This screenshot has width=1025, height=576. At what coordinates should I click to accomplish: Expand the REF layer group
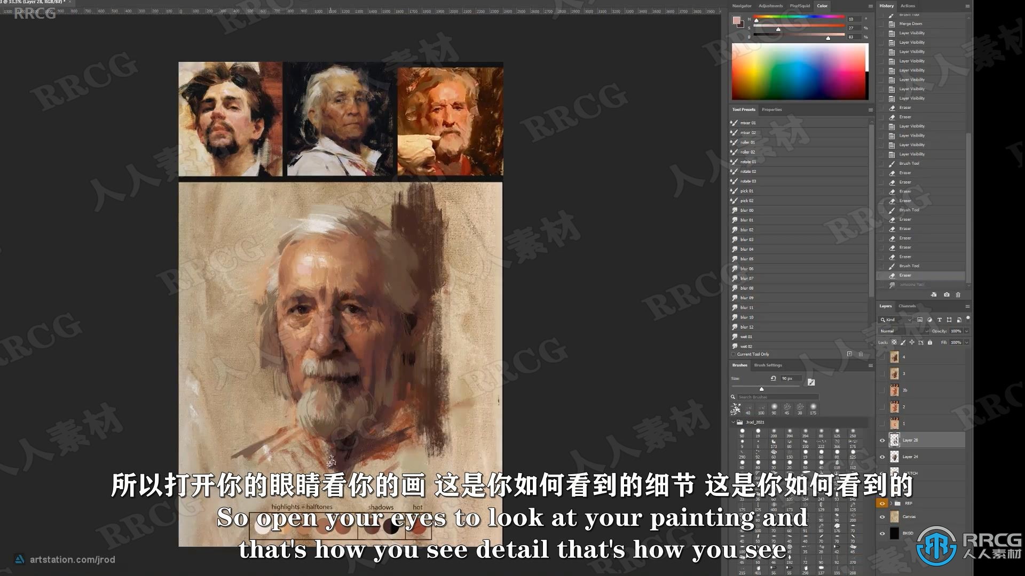[891, 503]
